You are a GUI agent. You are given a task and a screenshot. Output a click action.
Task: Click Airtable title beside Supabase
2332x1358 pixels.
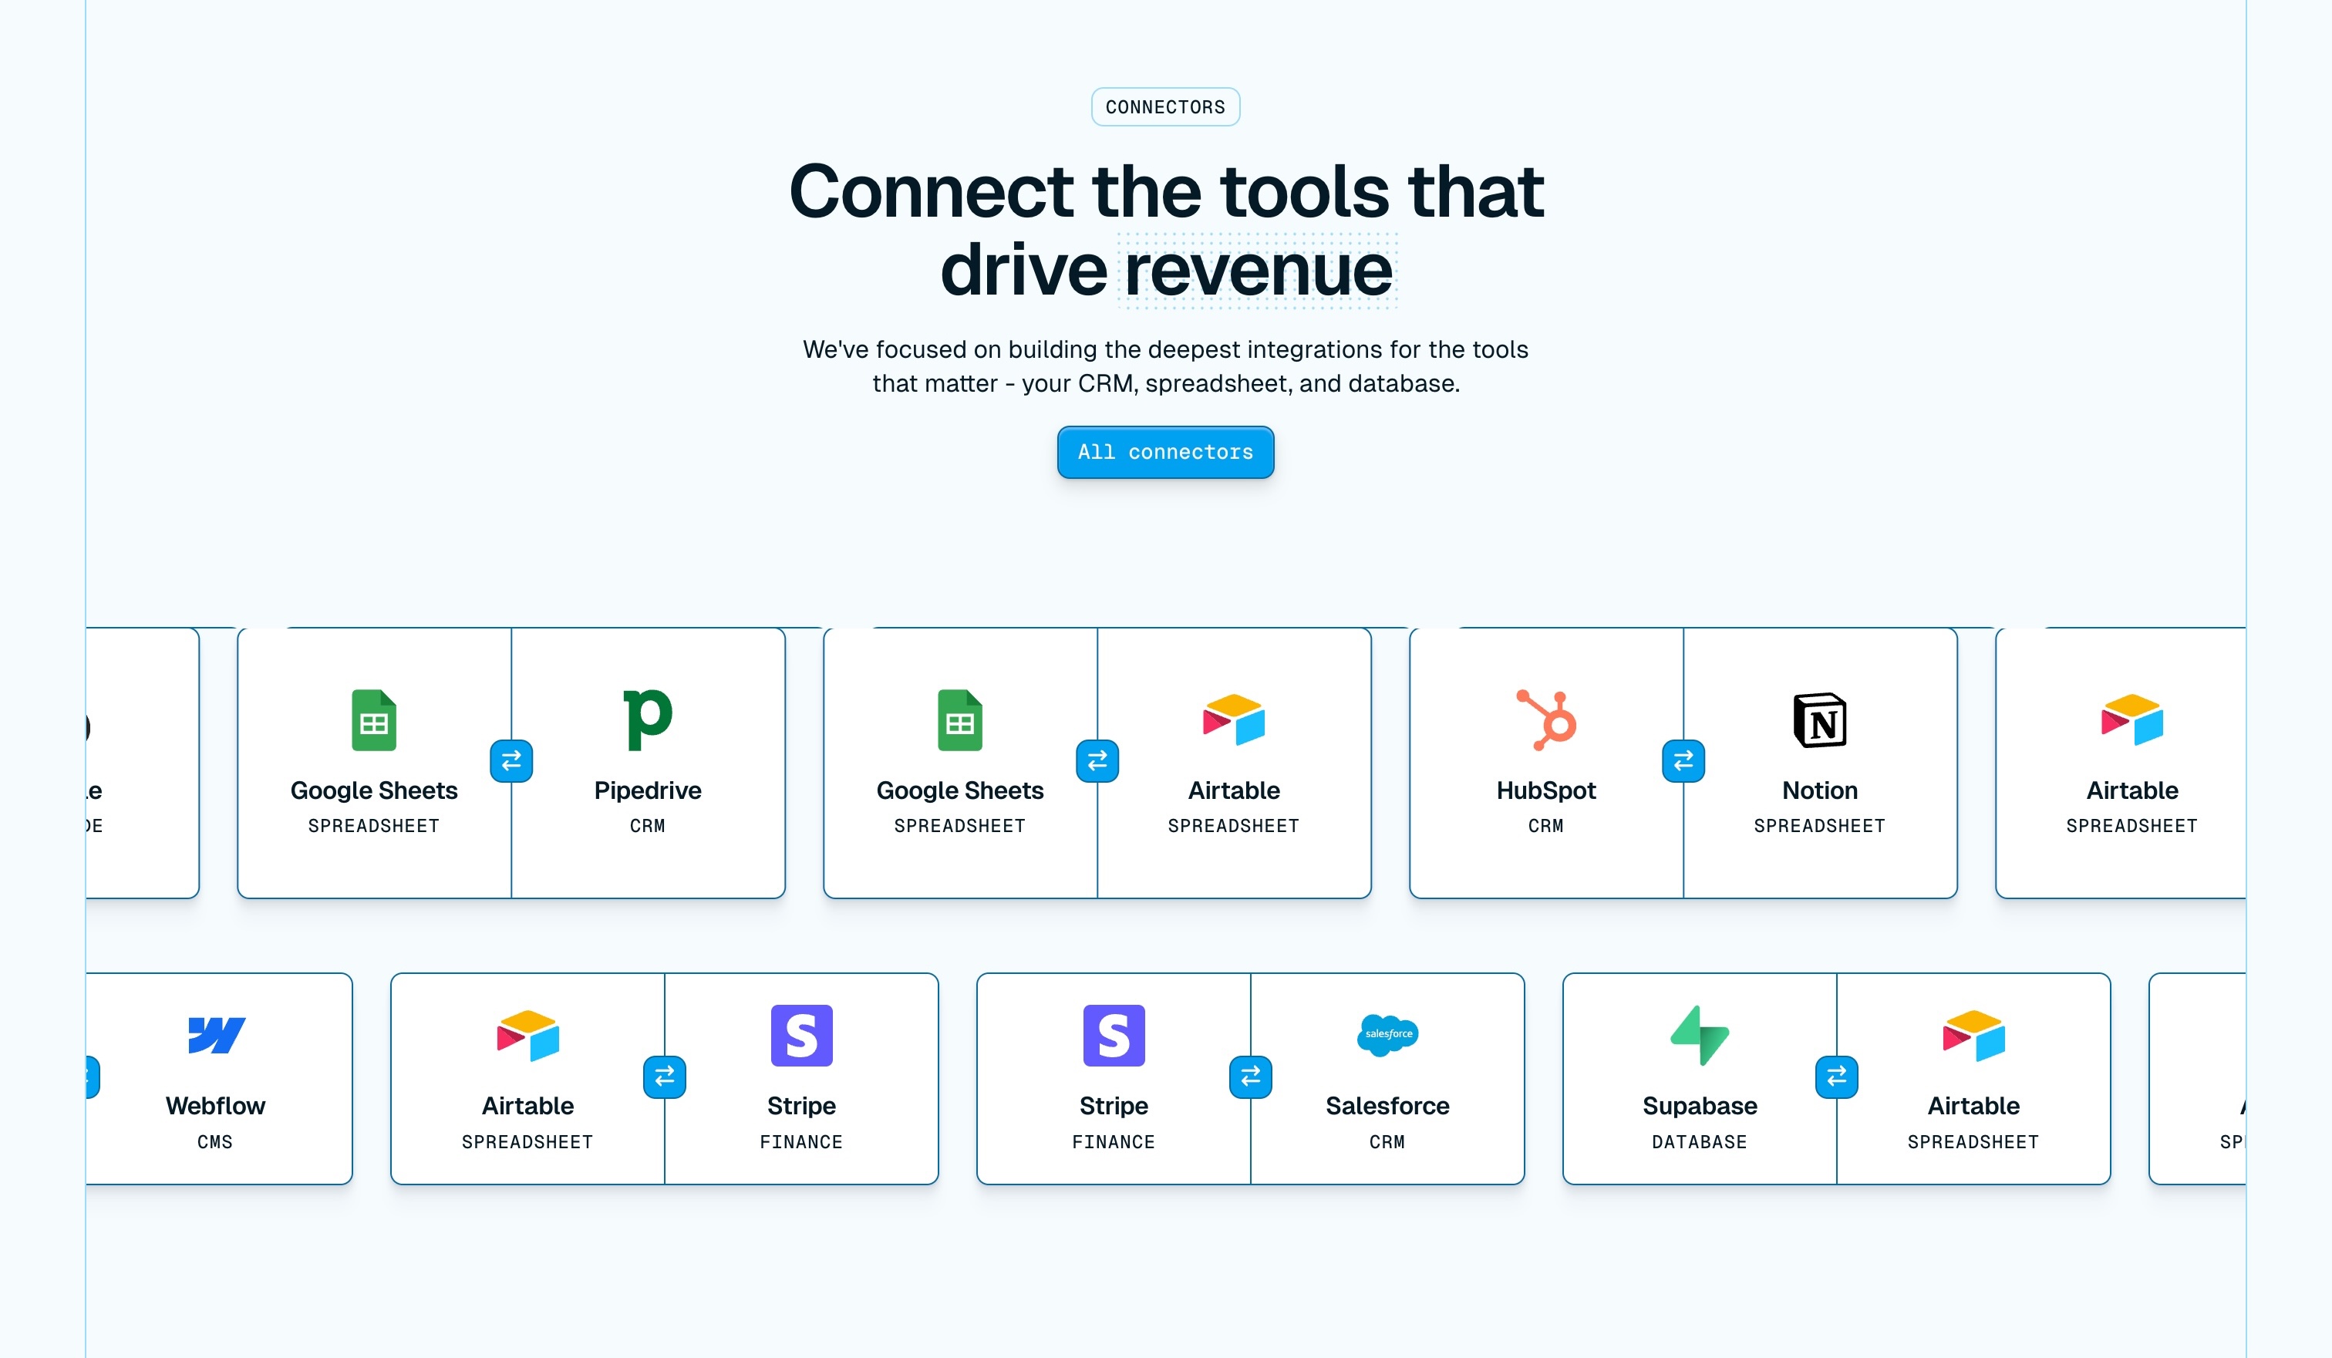(x=1974, y=1107)
